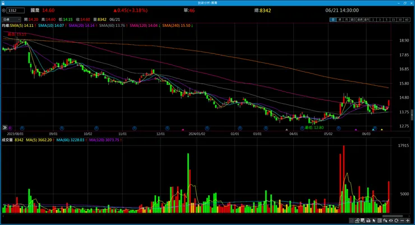The width and height of the screenshot is (415, 225).
Task: Click SMA(240) 15.50 legend label
Action: [177, 25]
